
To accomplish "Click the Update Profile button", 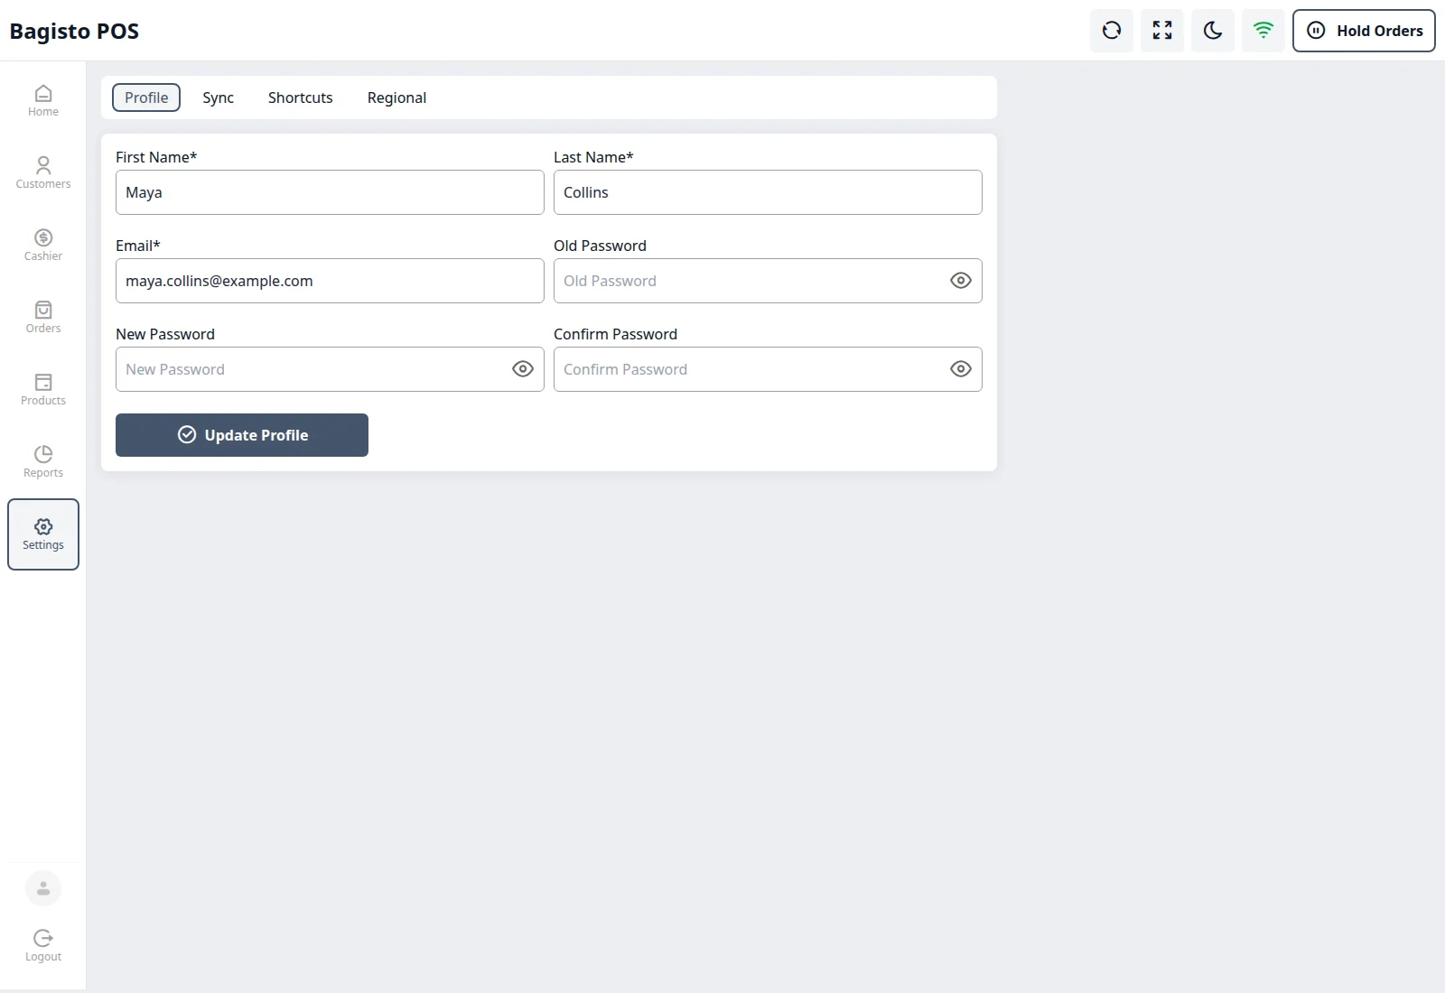I will pyautogui.click(x=242, y=435).
